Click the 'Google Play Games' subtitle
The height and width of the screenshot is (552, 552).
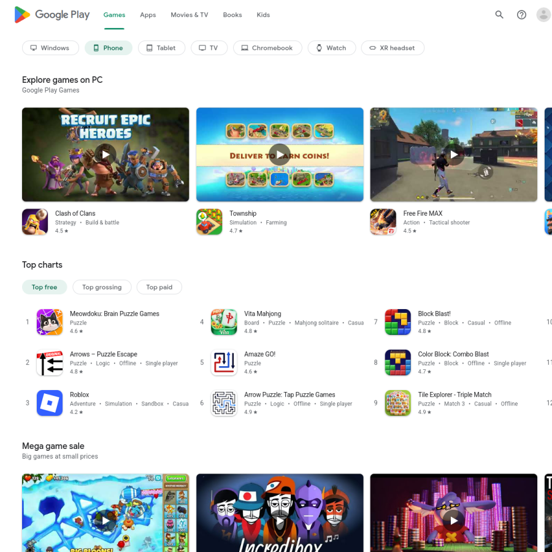click(51, 90)
